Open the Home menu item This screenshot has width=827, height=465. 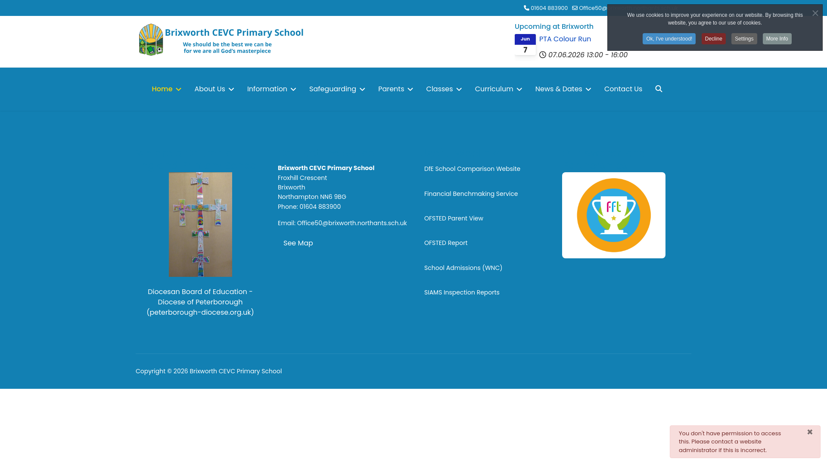[x=162, y=89]
